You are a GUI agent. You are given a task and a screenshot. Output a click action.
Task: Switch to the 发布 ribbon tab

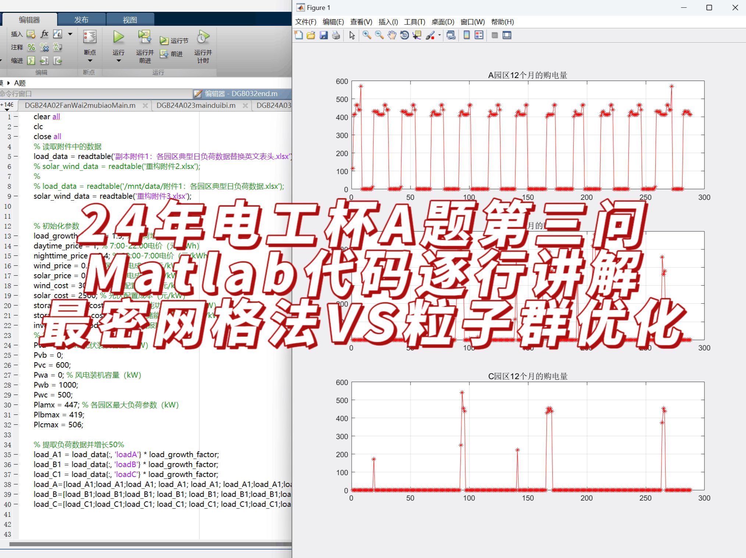[81, 20]
